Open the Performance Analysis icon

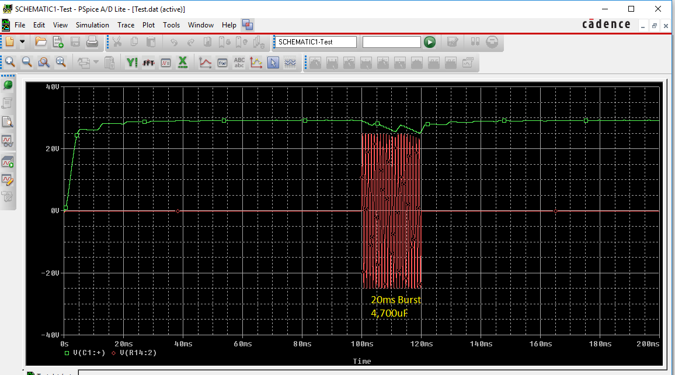coord(166,62)
